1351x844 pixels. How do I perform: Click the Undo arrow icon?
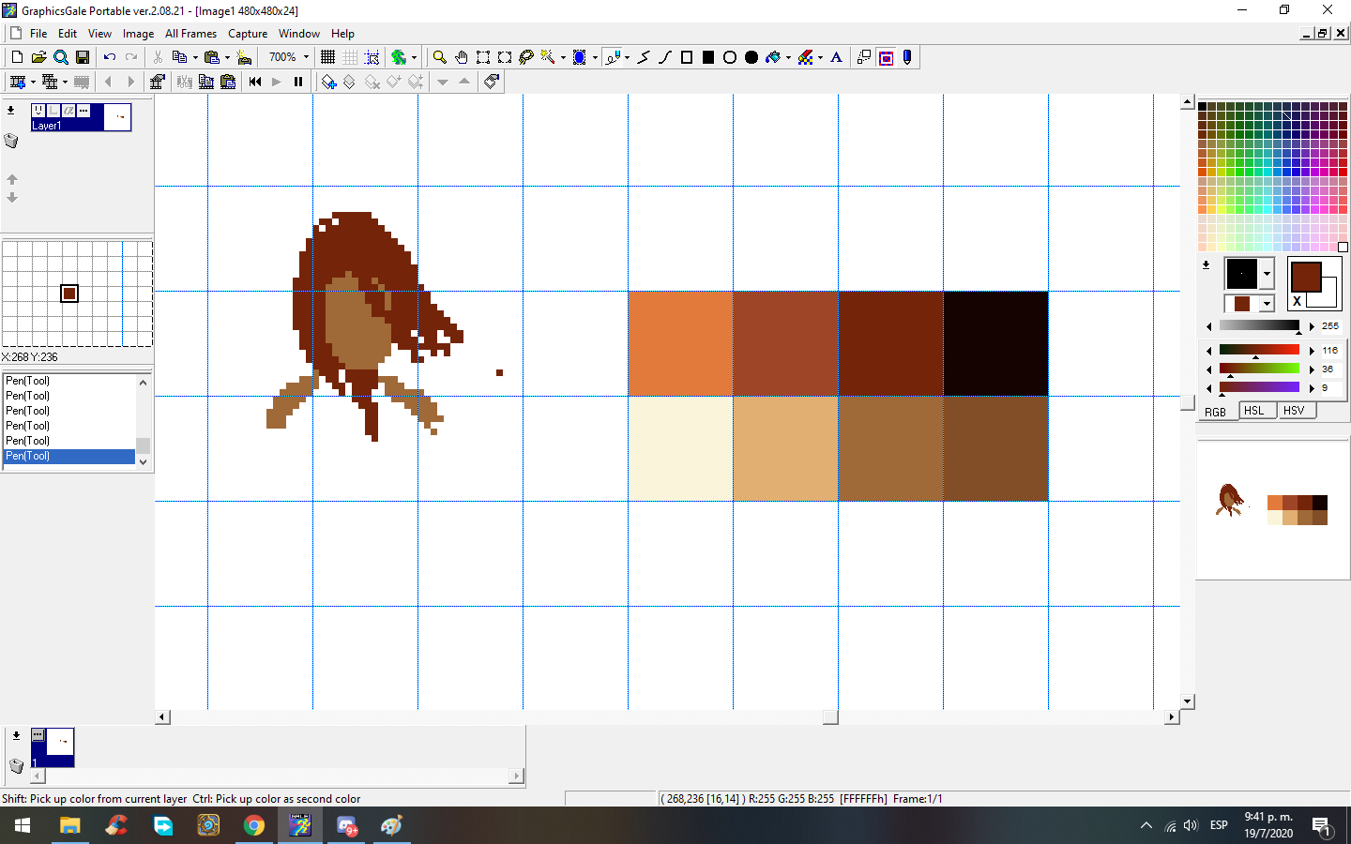click(x=109, y=57)
